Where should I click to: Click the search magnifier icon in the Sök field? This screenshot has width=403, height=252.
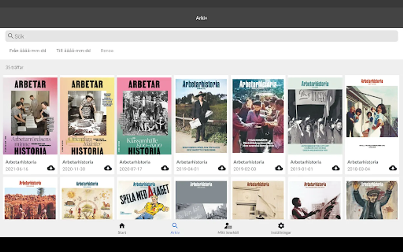coord(11,36)
